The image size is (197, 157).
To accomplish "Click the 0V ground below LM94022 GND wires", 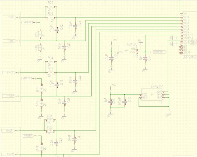I will [169, 114].
